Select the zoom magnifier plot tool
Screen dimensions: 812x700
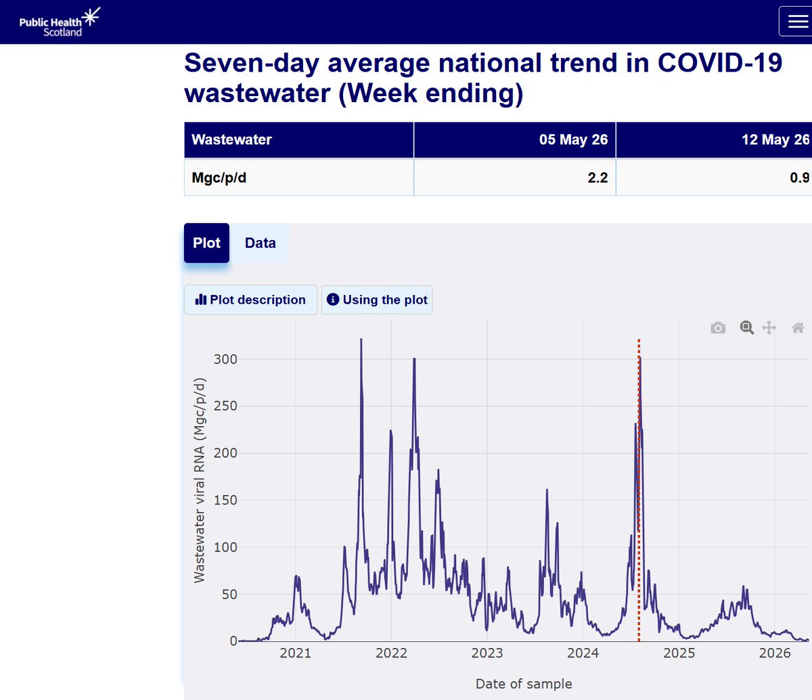(x=746, y=328)
